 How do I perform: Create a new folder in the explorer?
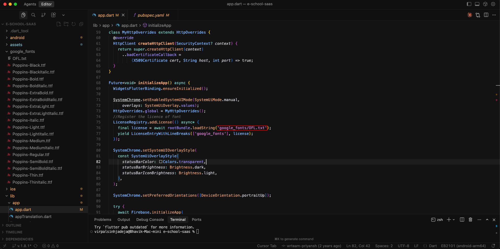(x=66, y=24)
